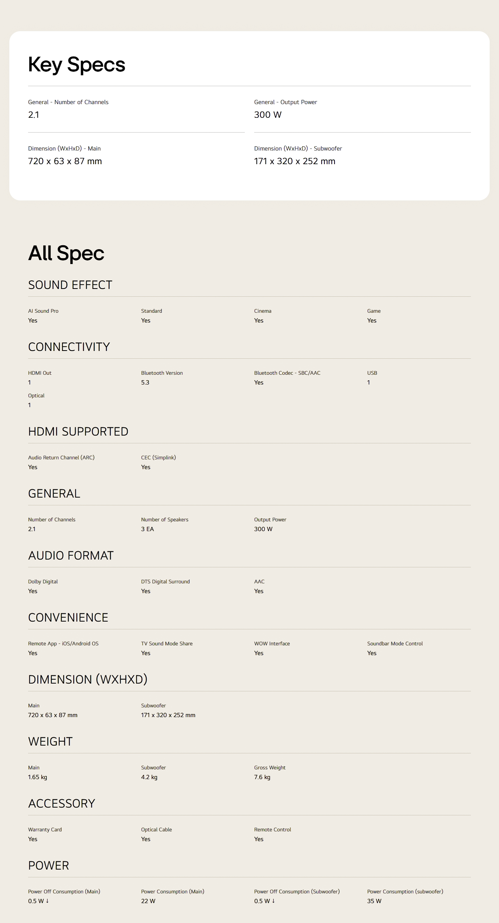
Task: Click the Gross Weight label
Action: pyautogui.click(x=270, y=768)
